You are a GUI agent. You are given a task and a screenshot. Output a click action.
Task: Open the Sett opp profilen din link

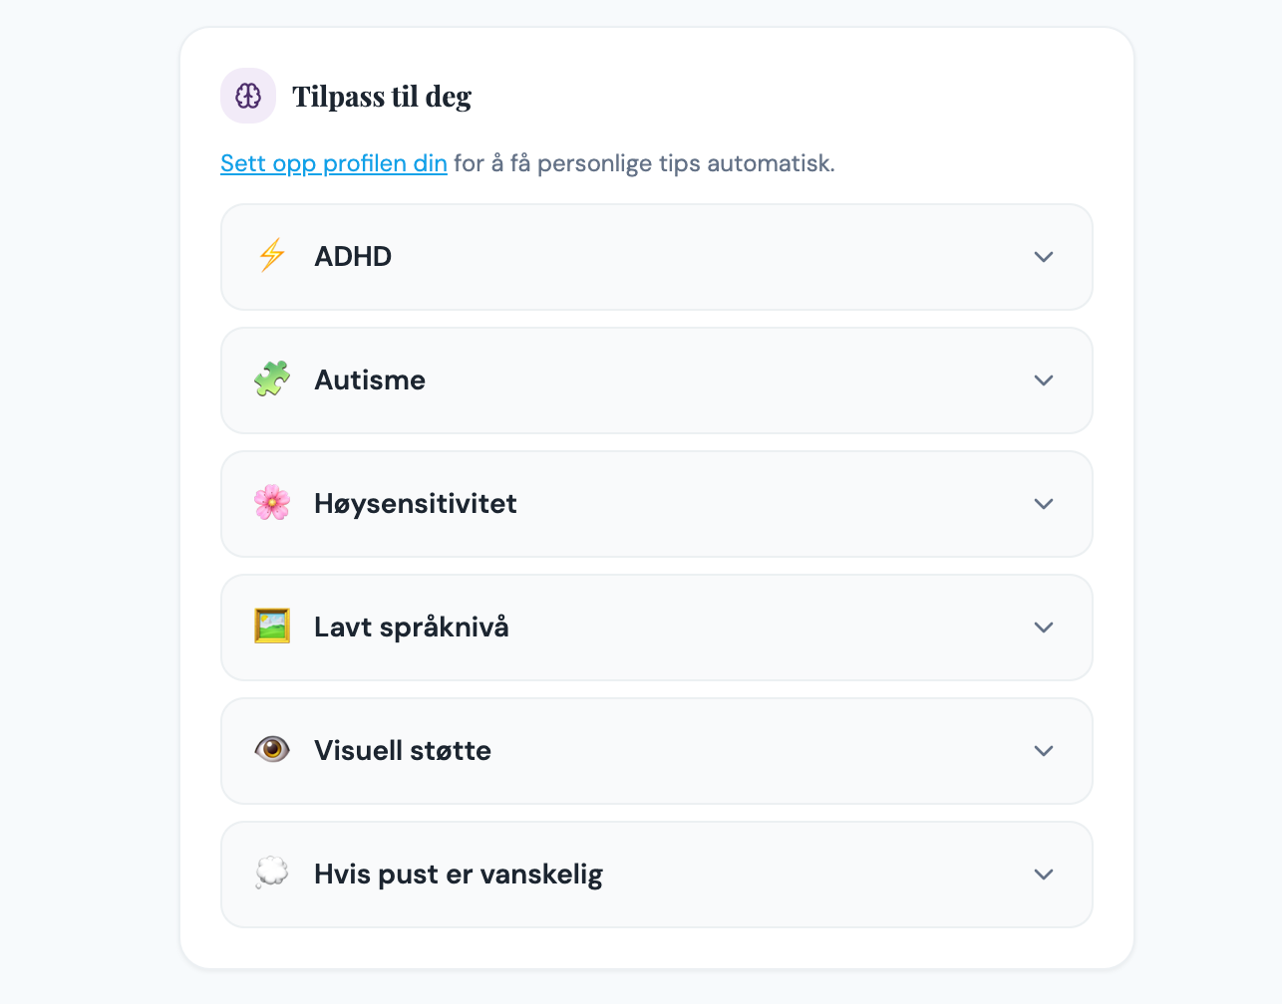pyautogui.click(x=333, y=163)
